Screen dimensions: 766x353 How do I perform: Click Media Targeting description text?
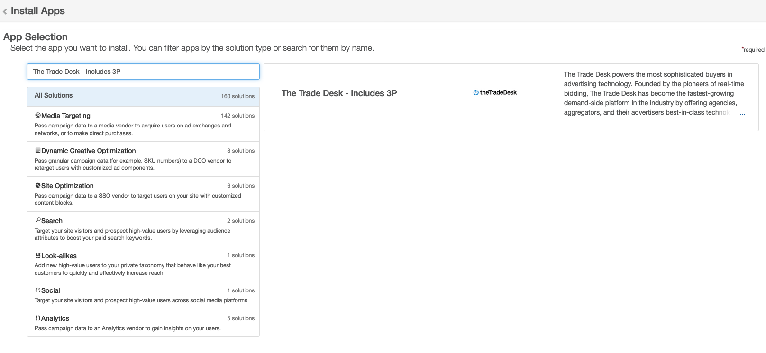click(133, 129)
